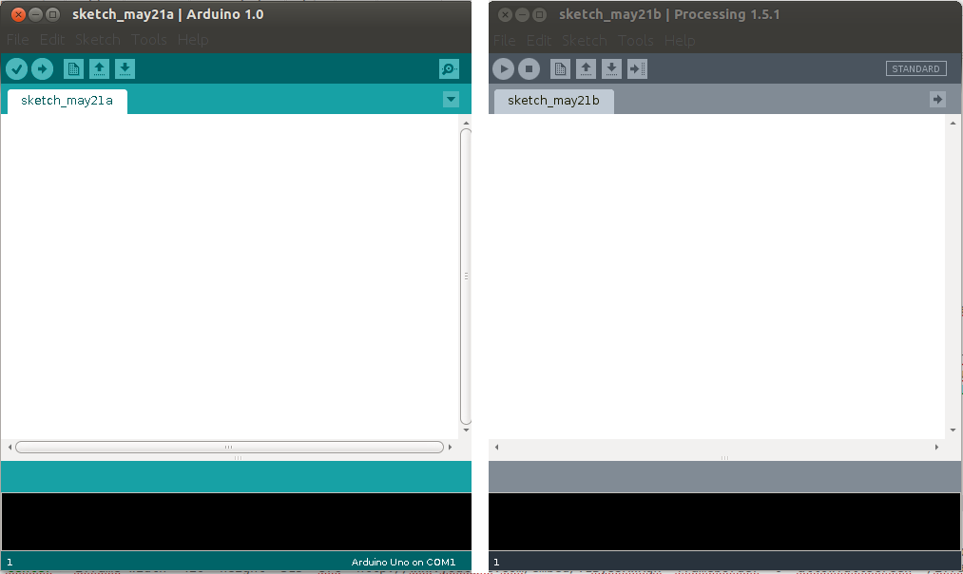Open Tools menu in Arduino window
Image resolution: width=963 pixels, height=574 pixels.
(x=149, y=40)
